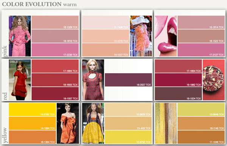Select the 16-1329 TCX dusty pink swatch
This screenshot has width=227, height=146.
tap(55, 22)
